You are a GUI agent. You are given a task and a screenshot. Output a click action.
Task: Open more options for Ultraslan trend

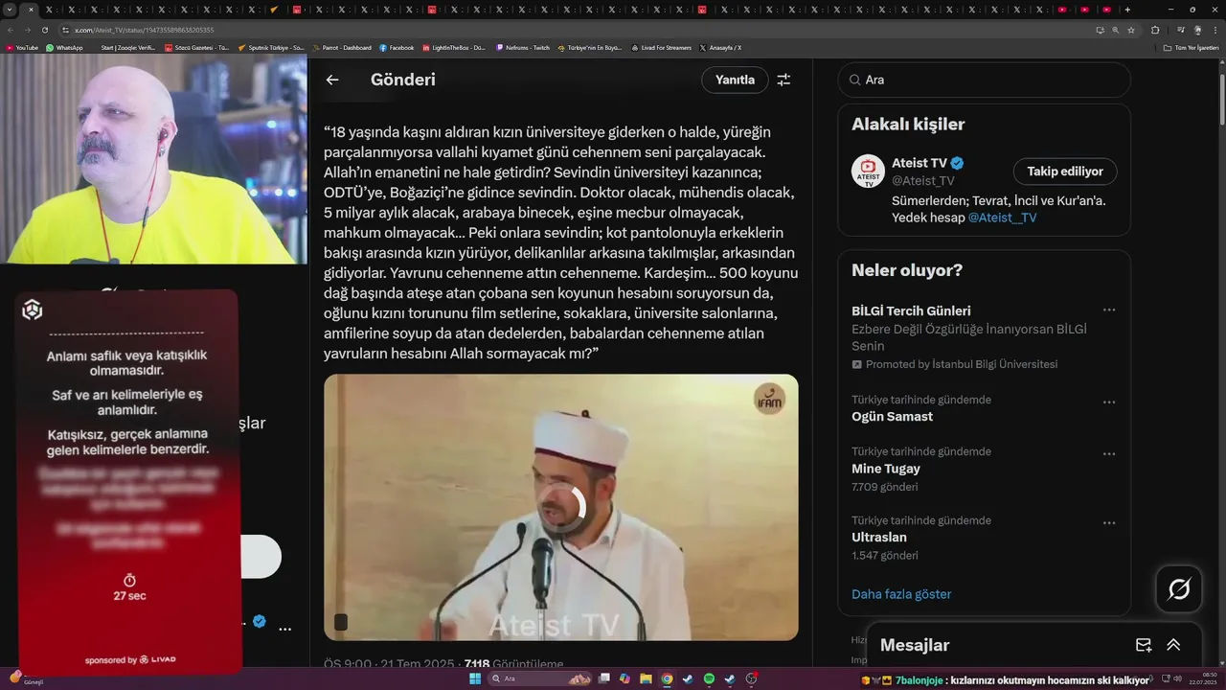point(1109,523)
